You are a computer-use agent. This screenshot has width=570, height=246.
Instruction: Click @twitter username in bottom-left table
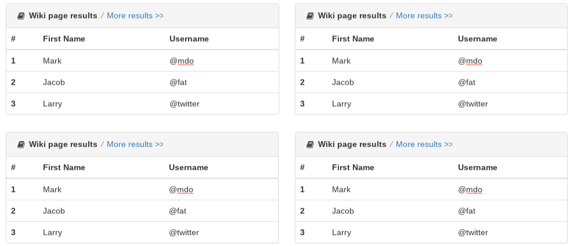pos(184,233)
